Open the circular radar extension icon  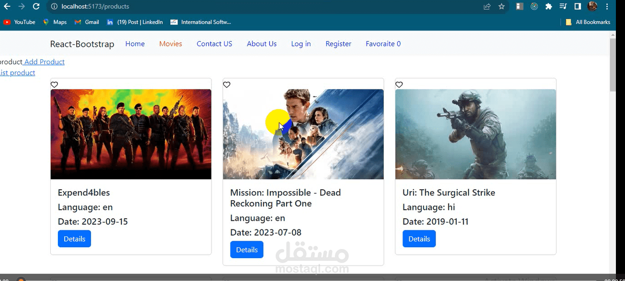535,7
